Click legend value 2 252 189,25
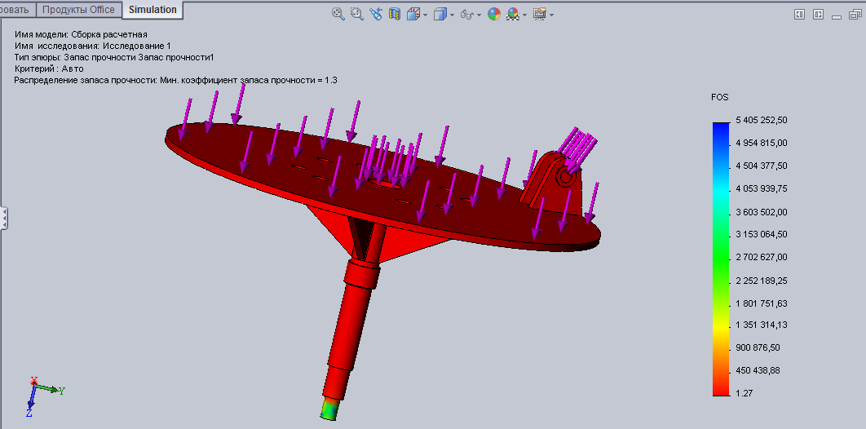Screen dimensions: 866x429 761,281
